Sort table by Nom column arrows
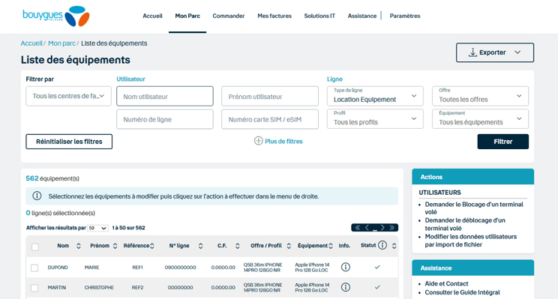The width and height of the screenshot is (558, 299). [79, 246]
